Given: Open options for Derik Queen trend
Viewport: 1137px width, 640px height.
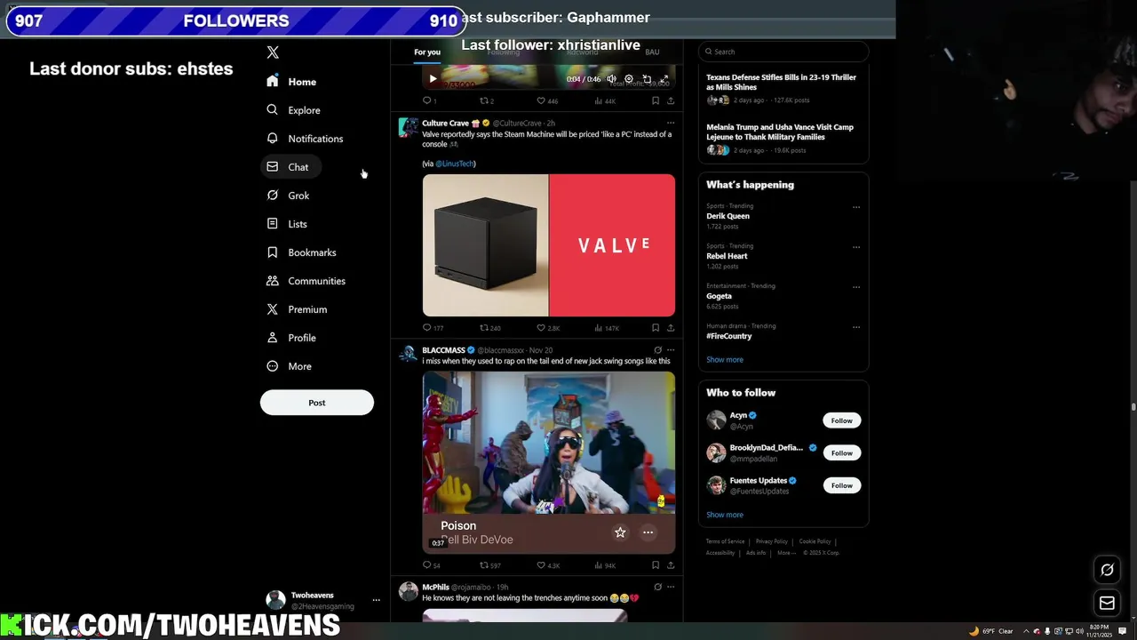Looking at the screenshot, I should pyautogui.click(x=856, y=207).
